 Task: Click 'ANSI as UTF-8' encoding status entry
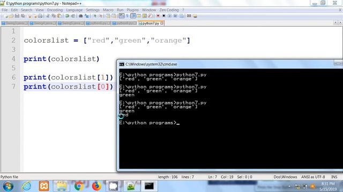coord(313,177)
